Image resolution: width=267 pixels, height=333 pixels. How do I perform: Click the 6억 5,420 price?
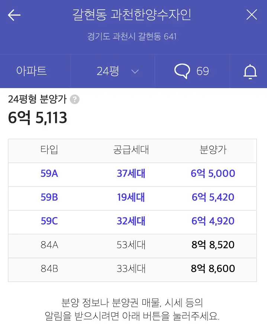click(x=213, y=197)
